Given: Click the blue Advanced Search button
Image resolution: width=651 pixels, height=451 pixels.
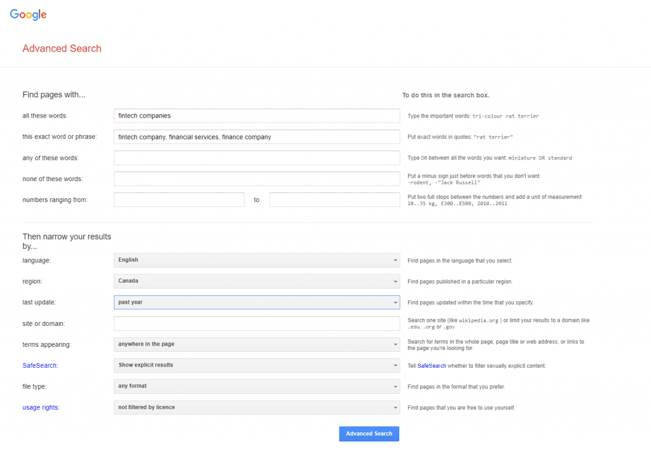Looking at the screenshot, I should click(x=369, y=434).
